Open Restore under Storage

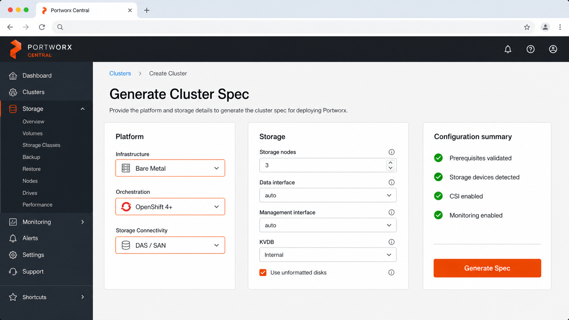click(x=32, y=169)
